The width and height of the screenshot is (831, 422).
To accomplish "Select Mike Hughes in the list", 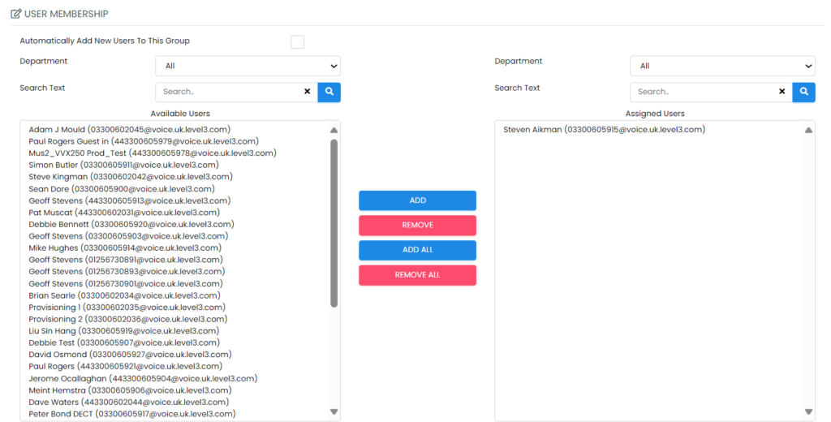I will tap(125, 248).
